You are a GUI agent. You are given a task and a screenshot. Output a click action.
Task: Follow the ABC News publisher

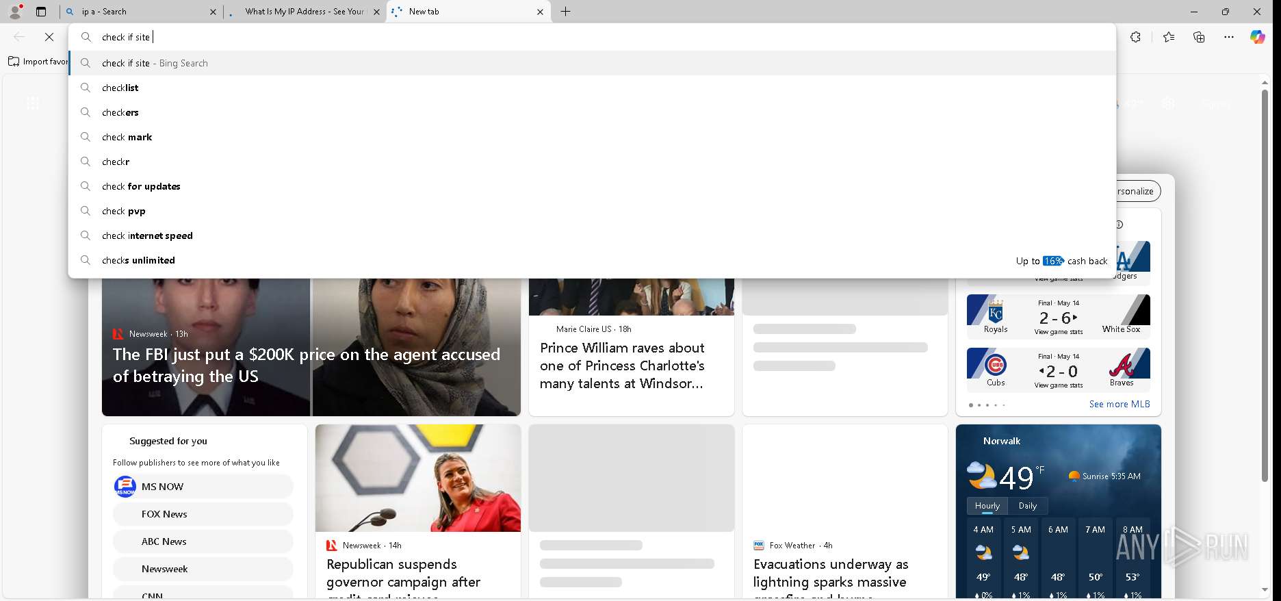[203, 541]
